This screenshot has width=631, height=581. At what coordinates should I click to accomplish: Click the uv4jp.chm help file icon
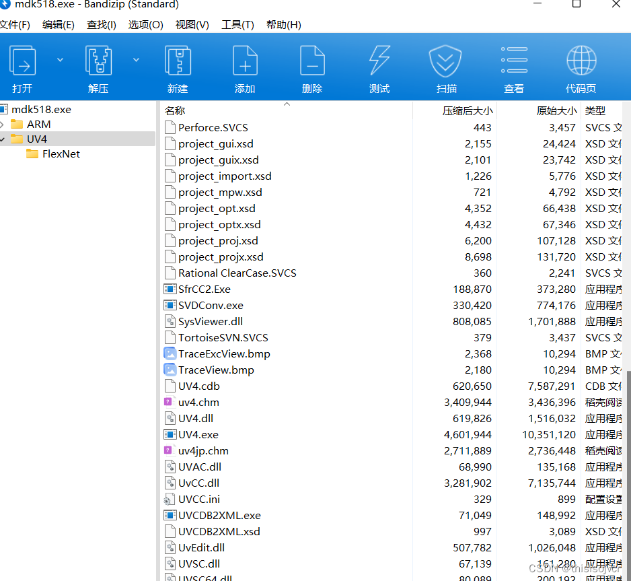pyautogui.click(x=169, y=450)
